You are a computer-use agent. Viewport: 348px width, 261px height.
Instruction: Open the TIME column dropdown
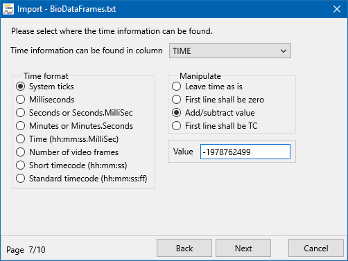coord(230,51)
